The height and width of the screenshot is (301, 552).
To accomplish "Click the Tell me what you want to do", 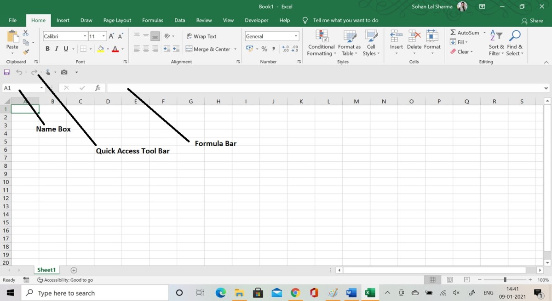I will point(345,20).
